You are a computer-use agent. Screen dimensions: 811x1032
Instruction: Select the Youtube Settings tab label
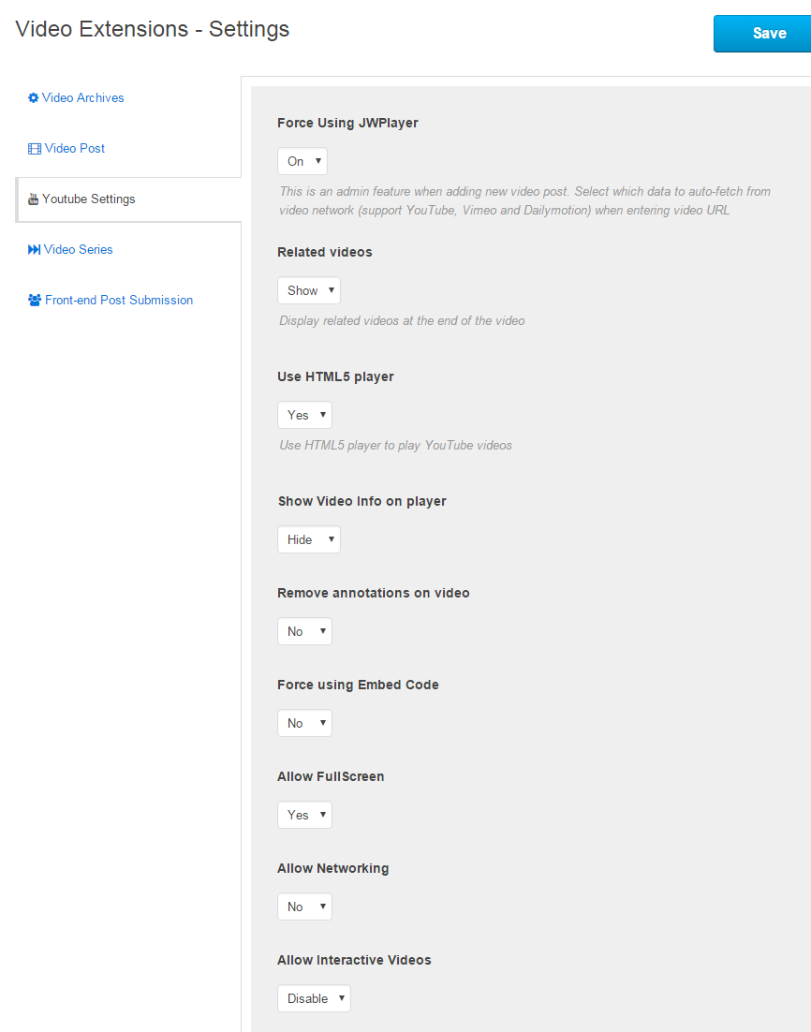click(x=89, y=199)
